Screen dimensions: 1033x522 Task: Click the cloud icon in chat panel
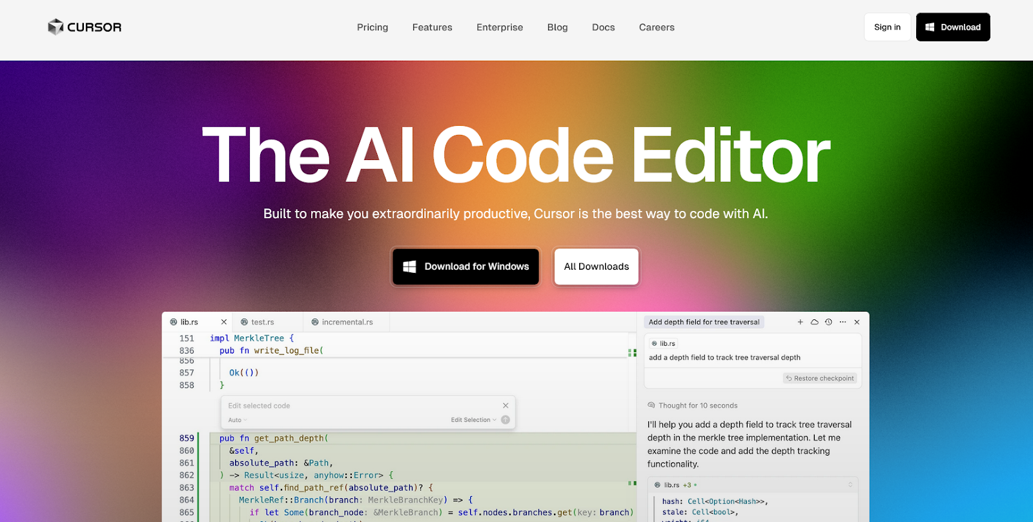[x=814, y=322]
